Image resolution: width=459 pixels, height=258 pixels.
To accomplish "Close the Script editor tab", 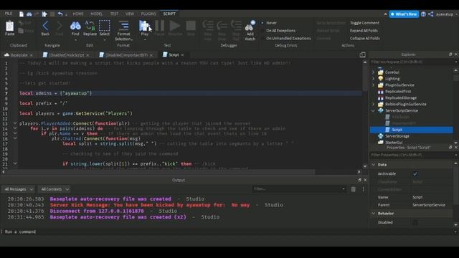I will coord(182,55).
